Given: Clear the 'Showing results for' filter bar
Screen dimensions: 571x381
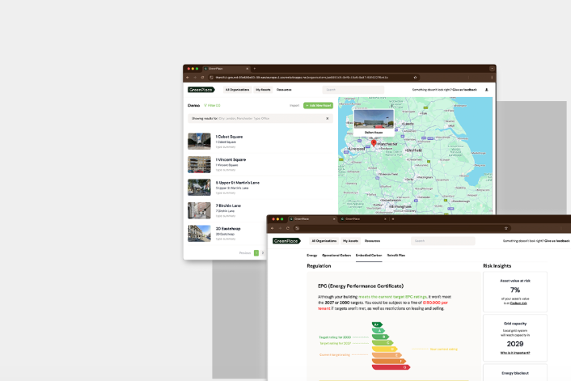Looking at the screenshot, I should 328,118.
